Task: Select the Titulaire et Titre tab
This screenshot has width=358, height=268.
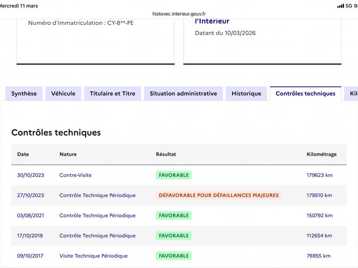Action: point(113,93)
